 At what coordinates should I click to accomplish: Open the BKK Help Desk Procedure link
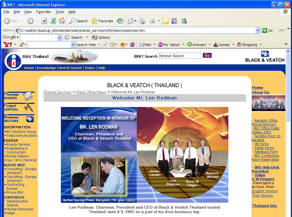(x=265, y=169)
